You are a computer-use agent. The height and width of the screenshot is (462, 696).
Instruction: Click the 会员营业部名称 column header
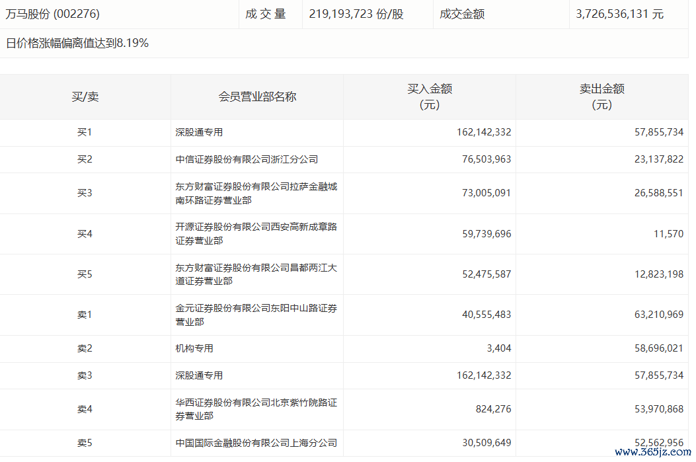pyautogui.click(x=257, y=96)
